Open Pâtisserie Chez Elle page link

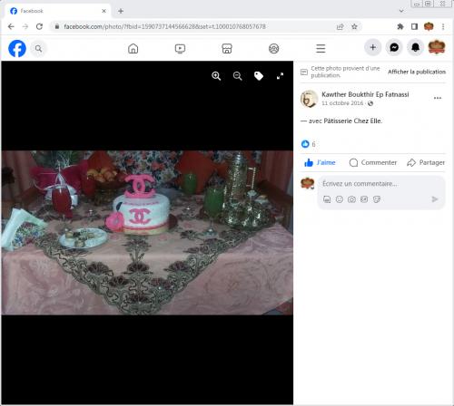tap(352, 121)
